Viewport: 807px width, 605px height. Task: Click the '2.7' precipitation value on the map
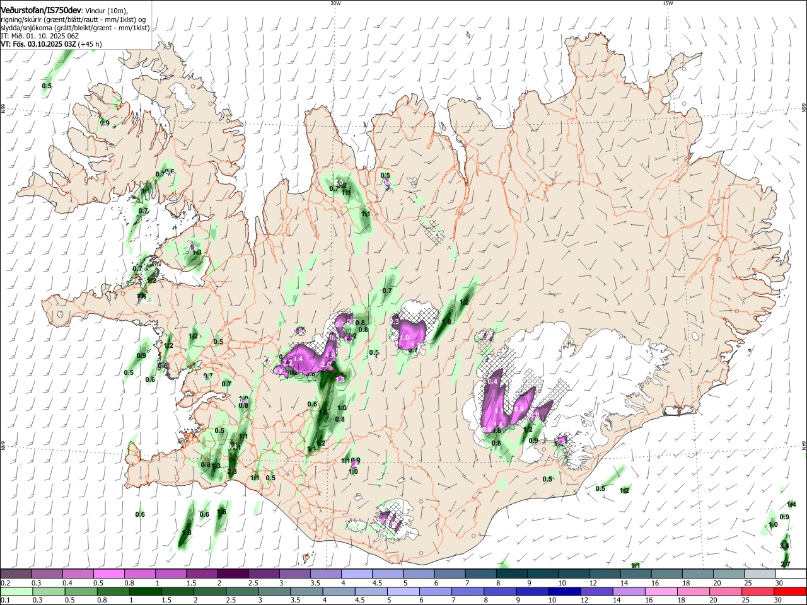[x=786, y=564]
